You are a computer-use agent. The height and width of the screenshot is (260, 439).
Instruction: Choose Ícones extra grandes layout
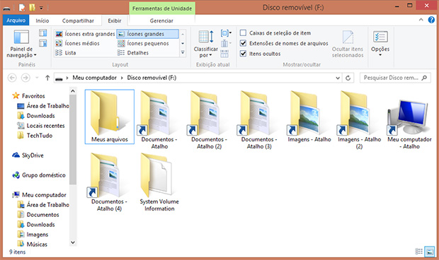point(85,34)
